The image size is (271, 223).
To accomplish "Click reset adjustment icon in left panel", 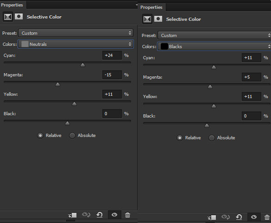I will (x=100, y=215).
